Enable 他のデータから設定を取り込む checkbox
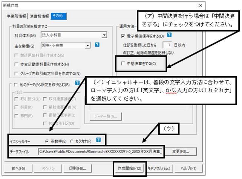 16,85
